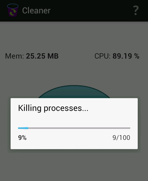The width and height of the screenshot is (148, 181).
Task: Click the Killing processes... dialog title
Action: pos(53,108)
